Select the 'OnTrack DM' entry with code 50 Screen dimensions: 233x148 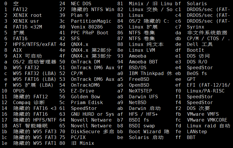click(85, 62)
